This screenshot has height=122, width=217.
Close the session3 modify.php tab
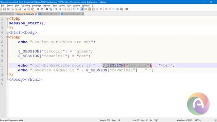click(x=59, y=14)
